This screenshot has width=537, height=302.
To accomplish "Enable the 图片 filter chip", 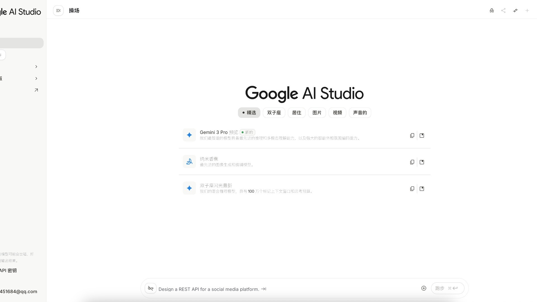I will (317, 113).
